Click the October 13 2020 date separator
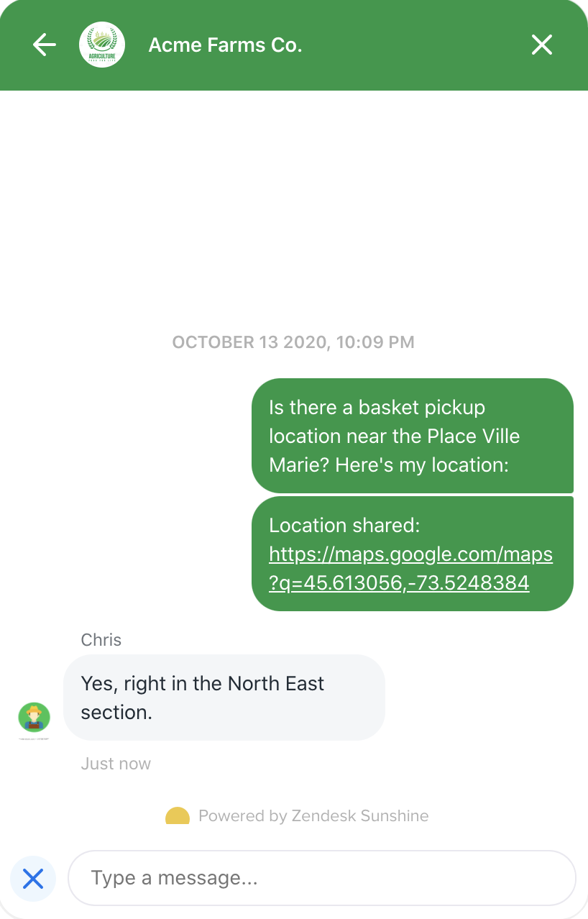 (293, 342)
